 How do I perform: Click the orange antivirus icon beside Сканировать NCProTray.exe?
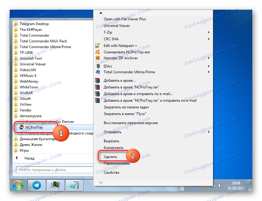97,52
